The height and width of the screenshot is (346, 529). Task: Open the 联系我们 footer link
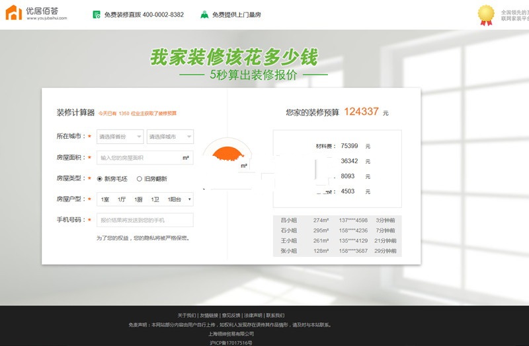coord(275,316)
